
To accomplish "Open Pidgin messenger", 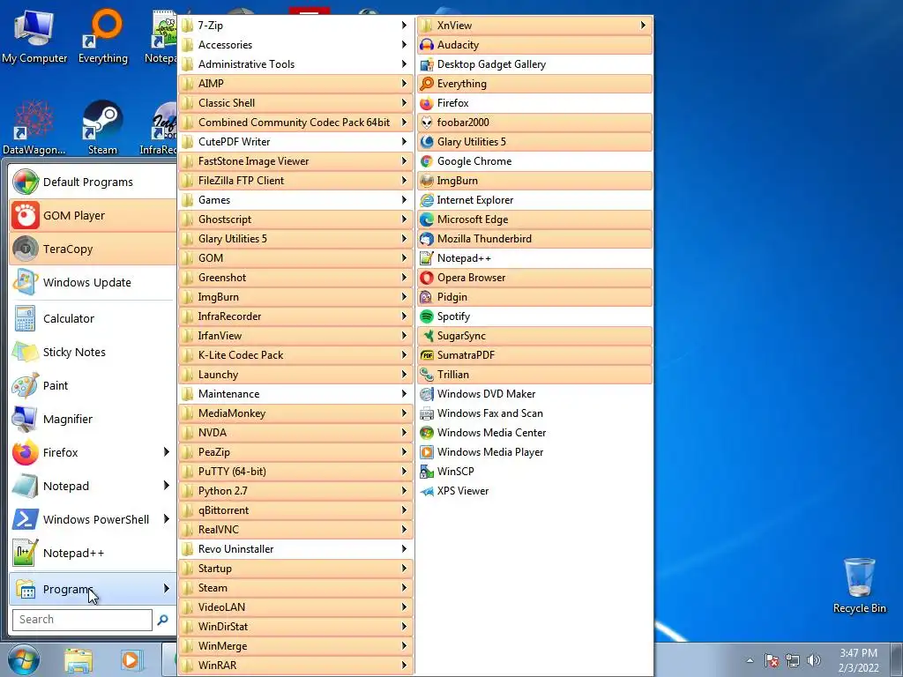I will tap(534, 296).
